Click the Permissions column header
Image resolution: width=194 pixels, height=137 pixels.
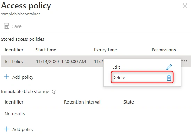tap(164, 50)
